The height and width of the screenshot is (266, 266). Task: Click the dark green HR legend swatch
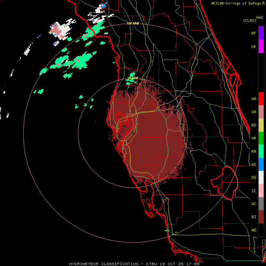261,138
